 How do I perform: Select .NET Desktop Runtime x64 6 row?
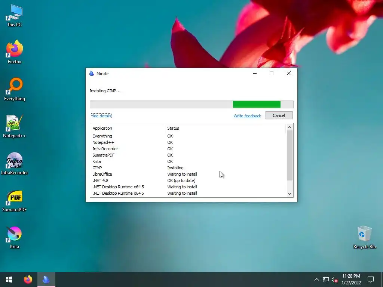pos(188,193)
